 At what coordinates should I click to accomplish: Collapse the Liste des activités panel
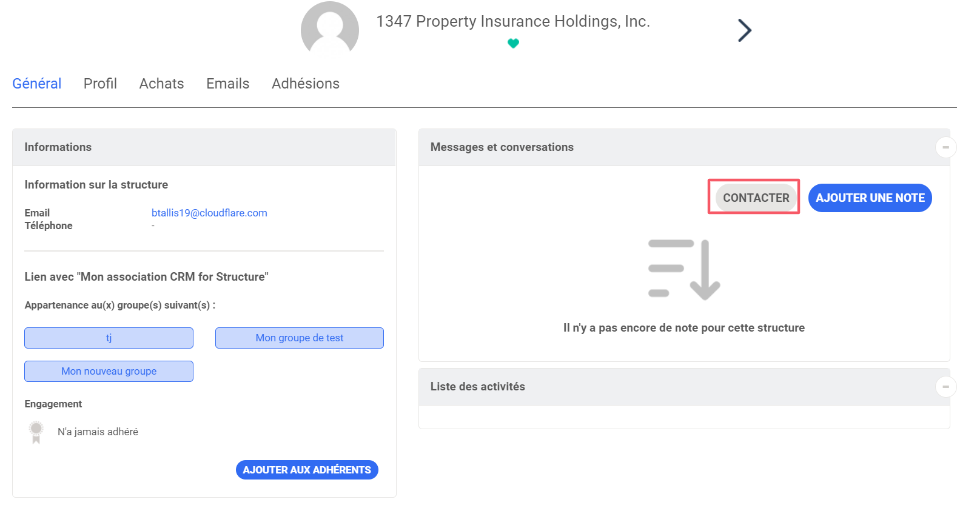[x=945, y=387]
